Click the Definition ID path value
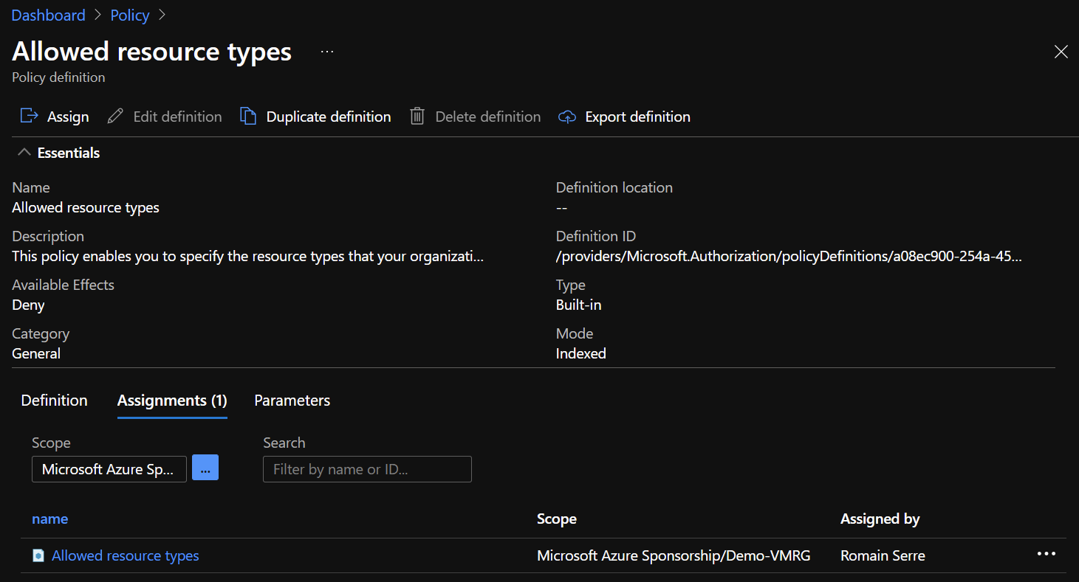 point(789,256)
